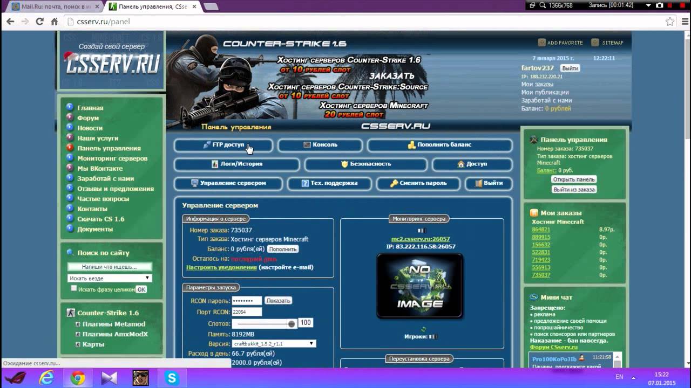Image resolution: width=691 pixels, height=388 pixels.
Task: Open the recorder dropdown triangle
Action: [649, 5]
